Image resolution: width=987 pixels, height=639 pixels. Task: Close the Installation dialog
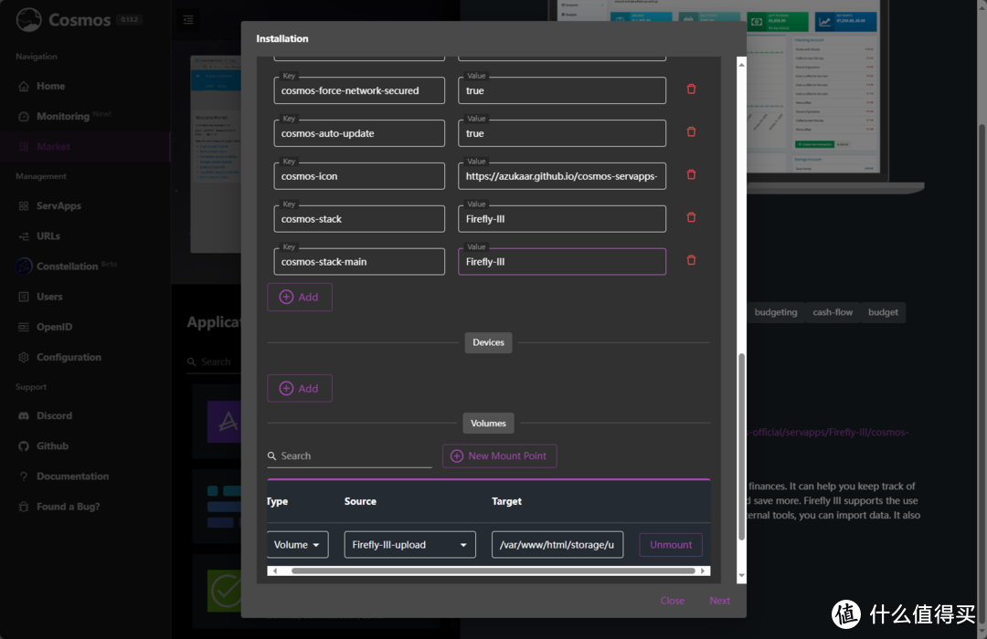point(673,601)
